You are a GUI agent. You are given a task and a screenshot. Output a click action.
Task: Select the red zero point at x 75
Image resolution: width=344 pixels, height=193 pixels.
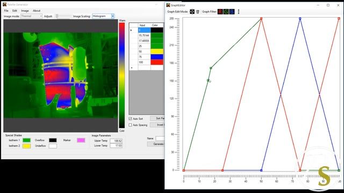coord(300,170)
